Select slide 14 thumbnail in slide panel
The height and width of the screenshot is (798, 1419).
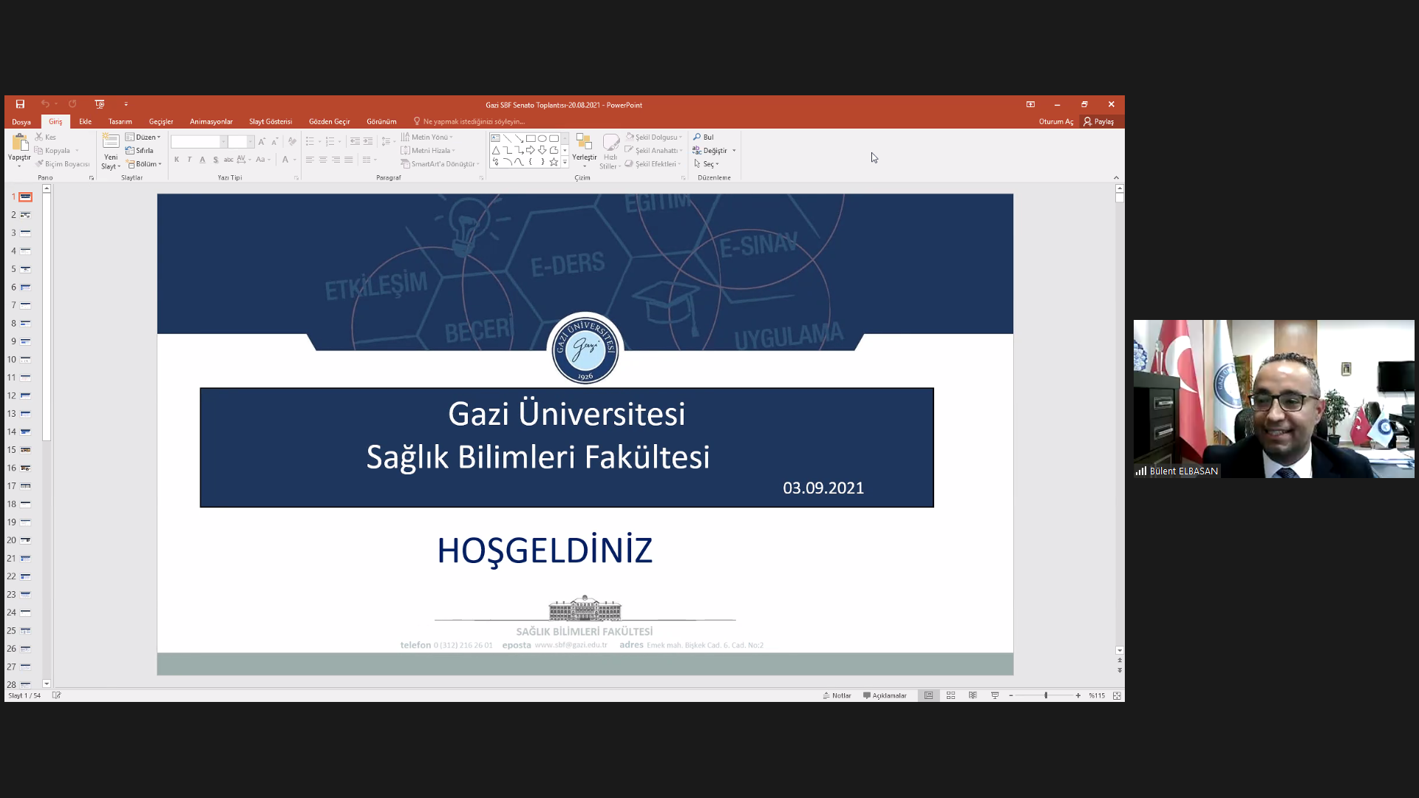coord(25,432)
